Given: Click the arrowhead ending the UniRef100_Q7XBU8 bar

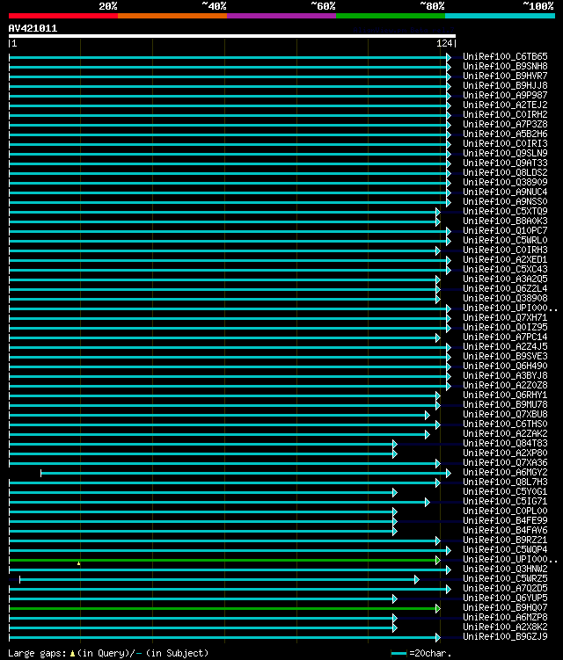Looking at the screenshot, I should [x=428, y=416].
